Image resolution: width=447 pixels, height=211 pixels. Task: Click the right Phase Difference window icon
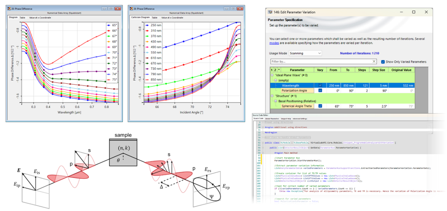coord(131,9)
